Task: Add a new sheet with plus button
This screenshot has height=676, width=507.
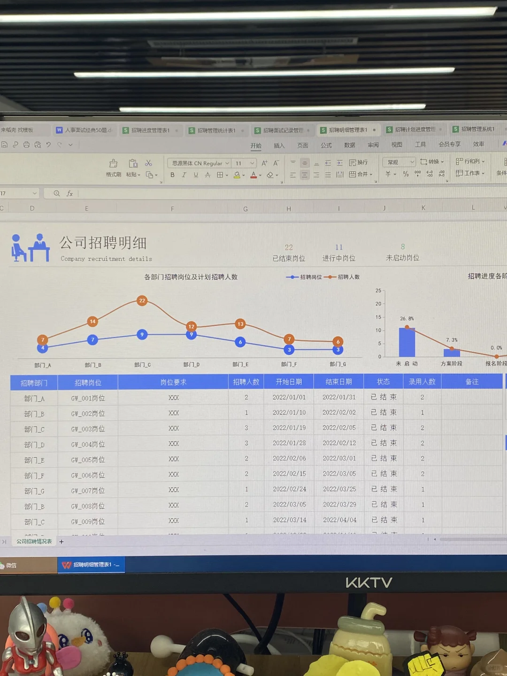Action: coord(61,542)
